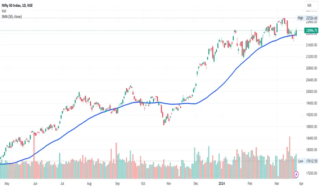This screenshot has width=319, height=188.
Task: Click the May label on time axis
Action: coord(7,184)
